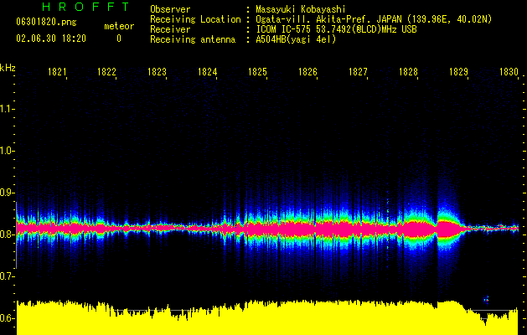Viewport: 527px width, 335px height.
Task: Click the 1824 time marker
Action: 208,71
